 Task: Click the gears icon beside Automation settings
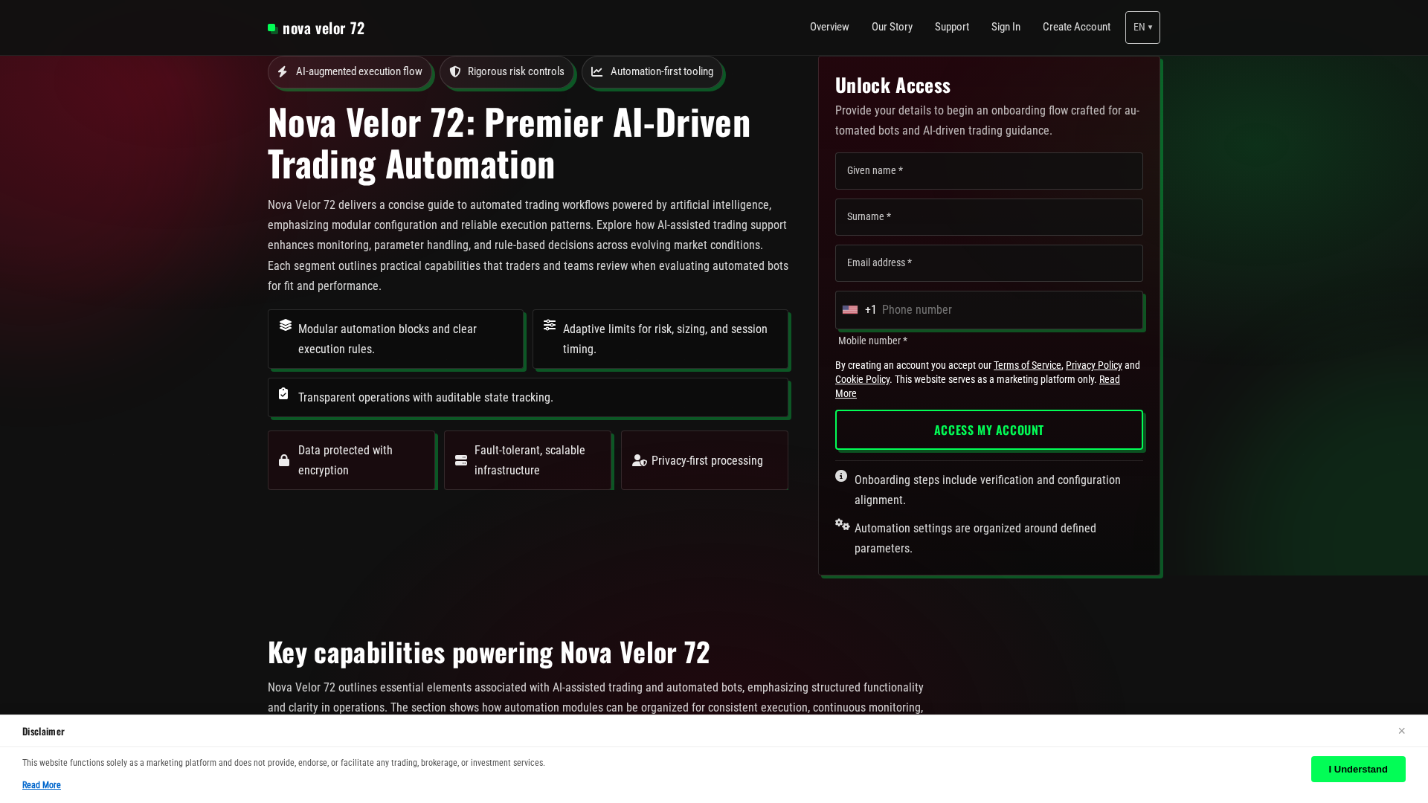[x=842, y=524]
